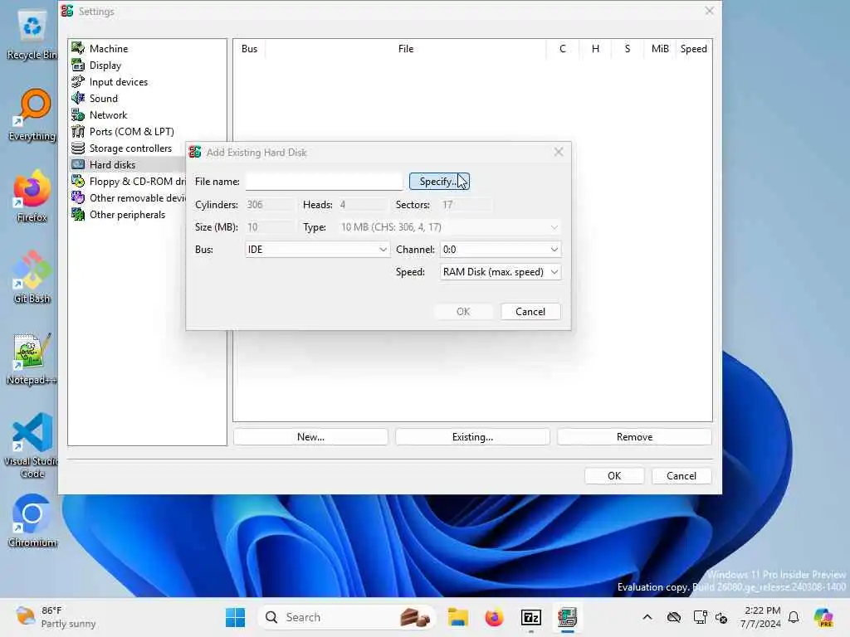850x637 pixels.
Task: Click the S column header
Action: tap(628, 49)
